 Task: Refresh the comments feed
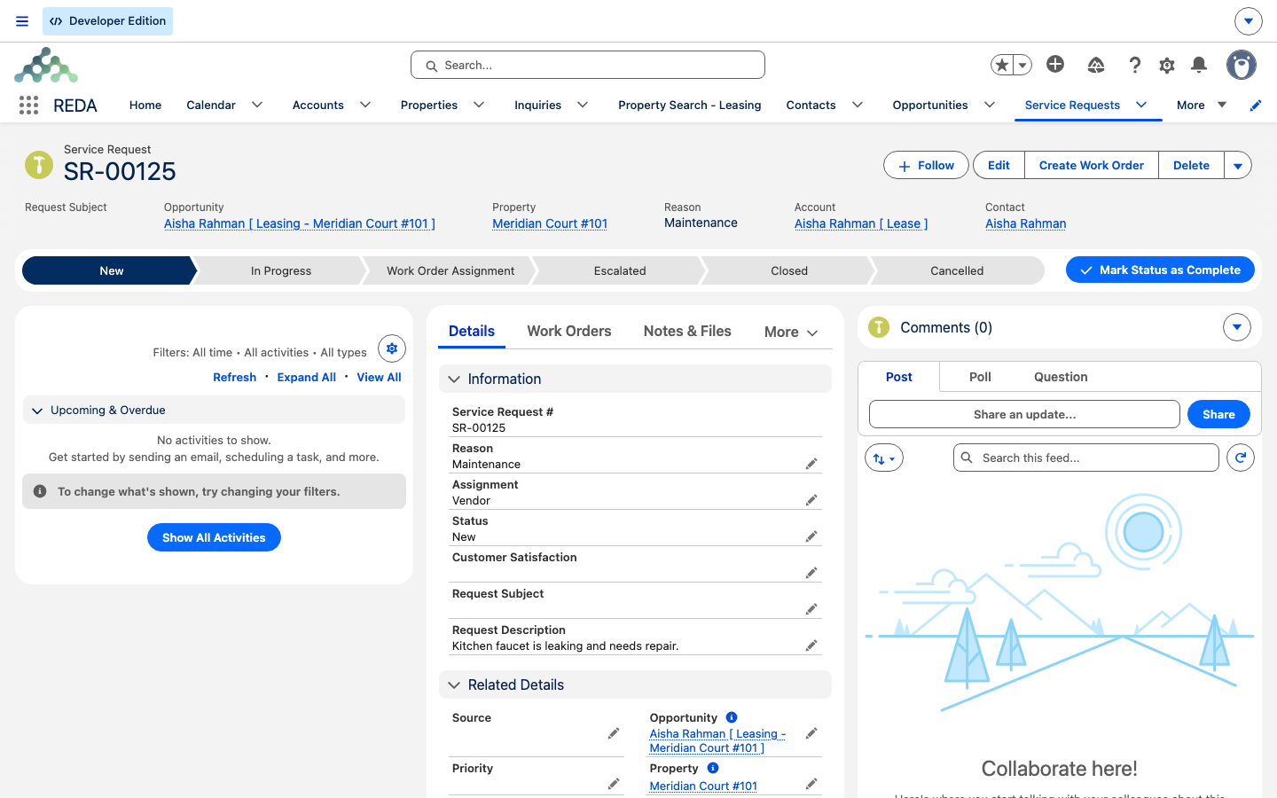pos(1241,458)
